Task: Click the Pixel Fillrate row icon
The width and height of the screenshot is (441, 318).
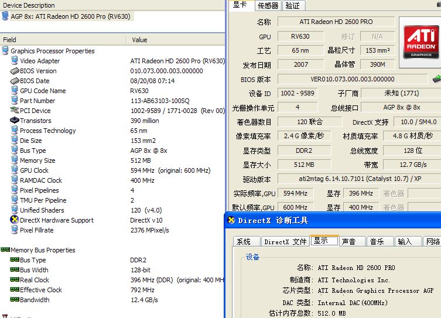Action: [14, 230]
